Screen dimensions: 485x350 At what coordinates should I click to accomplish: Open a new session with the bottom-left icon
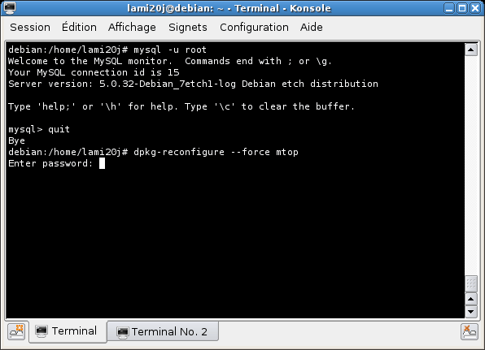coord(16,331)
